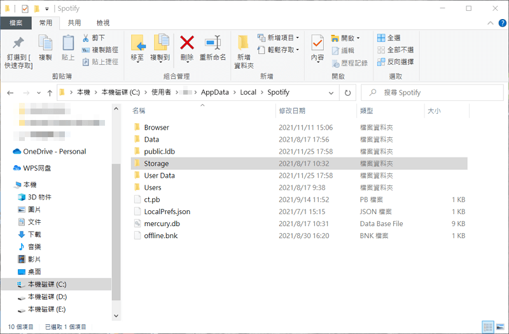Select the Storage folder
Screen dimensions: 509x334
tap(299, 163)
